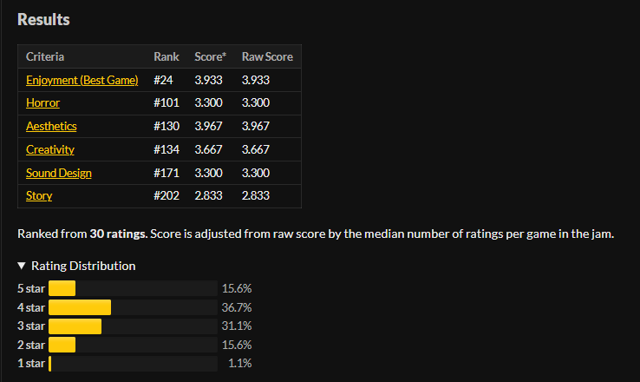Screen dimensions: 640x382
Task: Go to the Story criteria link
Action: 39,195
